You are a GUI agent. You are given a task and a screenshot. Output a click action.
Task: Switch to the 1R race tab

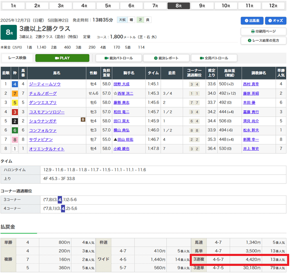click(14, 6)
